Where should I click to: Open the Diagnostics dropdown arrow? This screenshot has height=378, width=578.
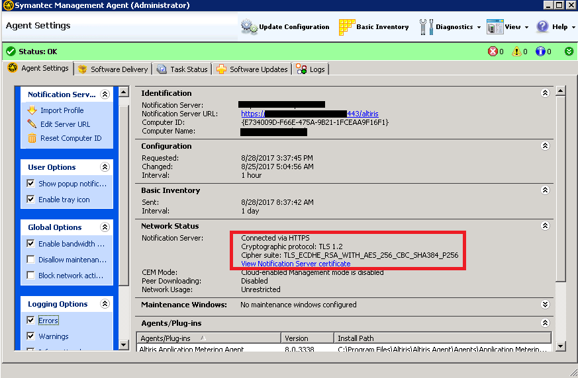click(479, 27)
